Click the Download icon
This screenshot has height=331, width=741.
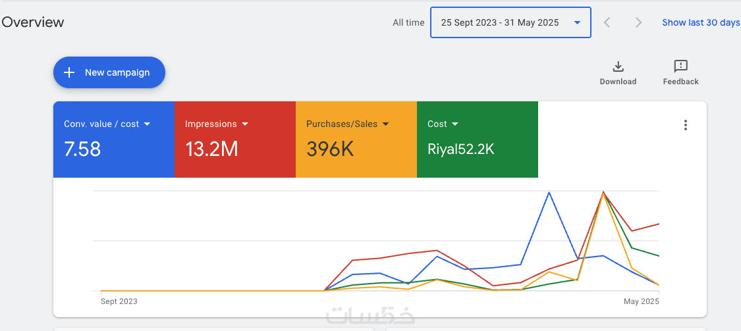coord(618,66)
